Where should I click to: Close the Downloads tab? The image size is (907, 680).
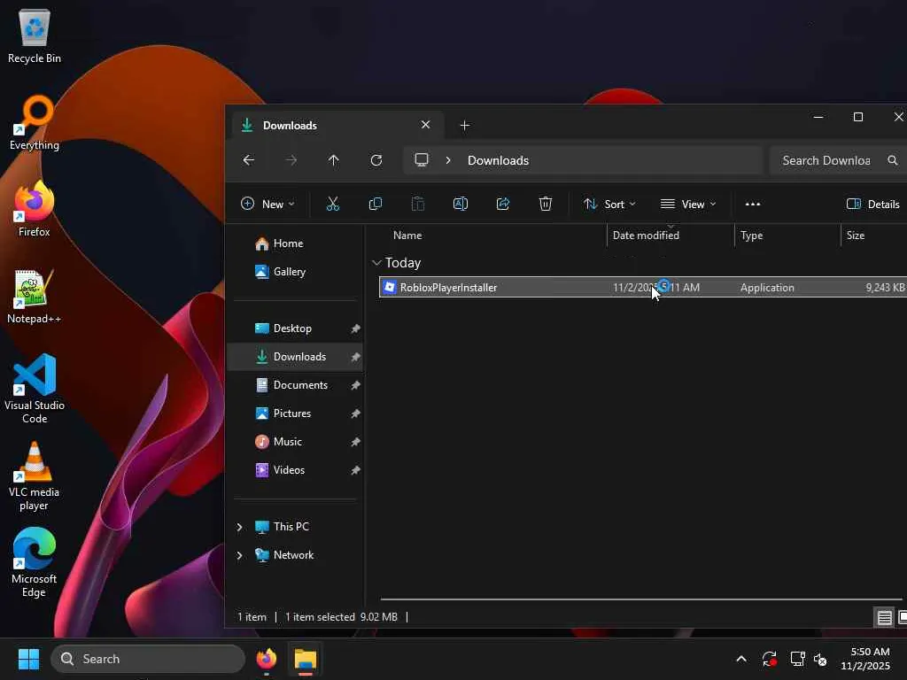426,125
